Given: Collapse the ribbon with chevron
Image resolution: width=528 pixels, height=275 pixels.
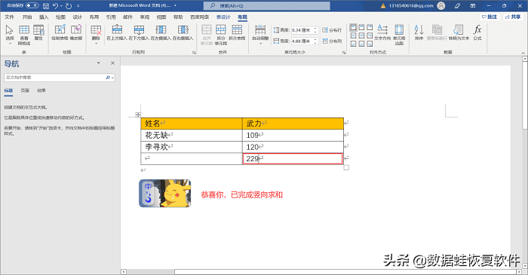Looking at the screenshot, I should click(523, 53).
